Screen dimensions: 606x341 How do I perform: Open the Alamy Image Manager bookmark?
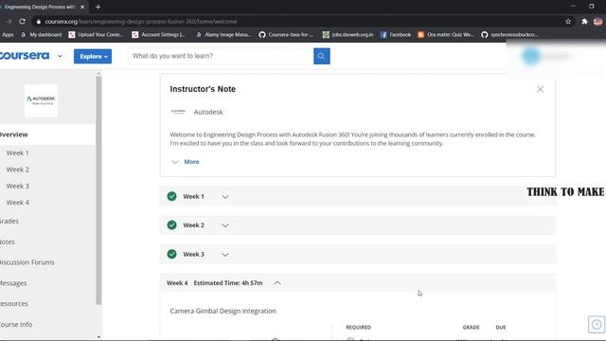pyautogui.click(x=223, y=35)
